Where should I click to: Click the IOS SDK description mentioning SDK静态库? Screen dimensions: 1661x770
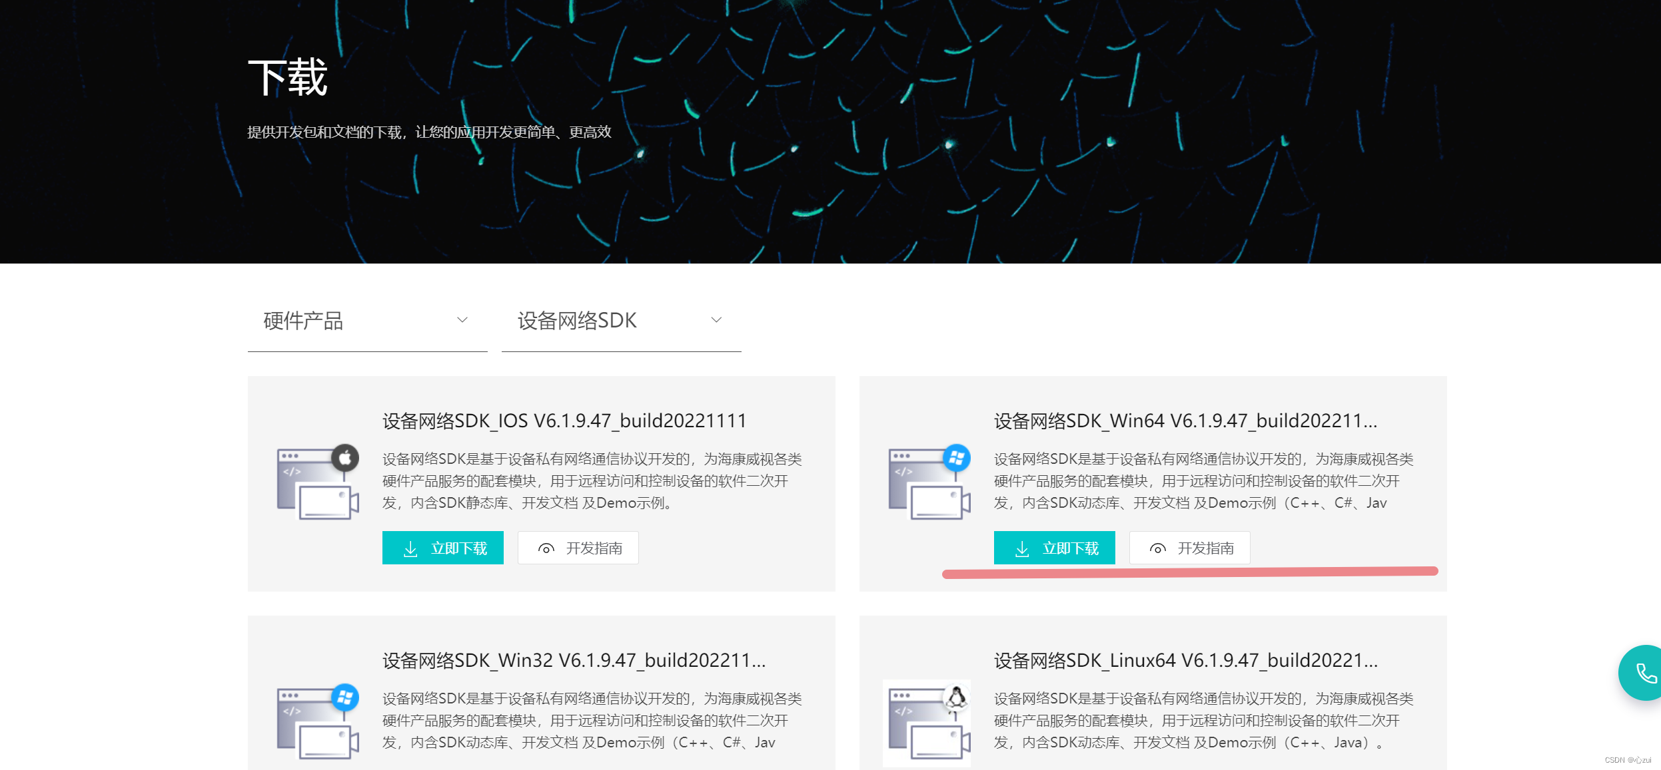(x=592, y=481)
